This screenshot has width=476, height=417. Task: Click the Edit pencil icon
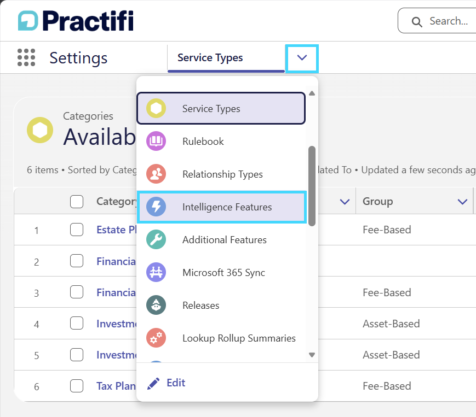coord(153,383)
